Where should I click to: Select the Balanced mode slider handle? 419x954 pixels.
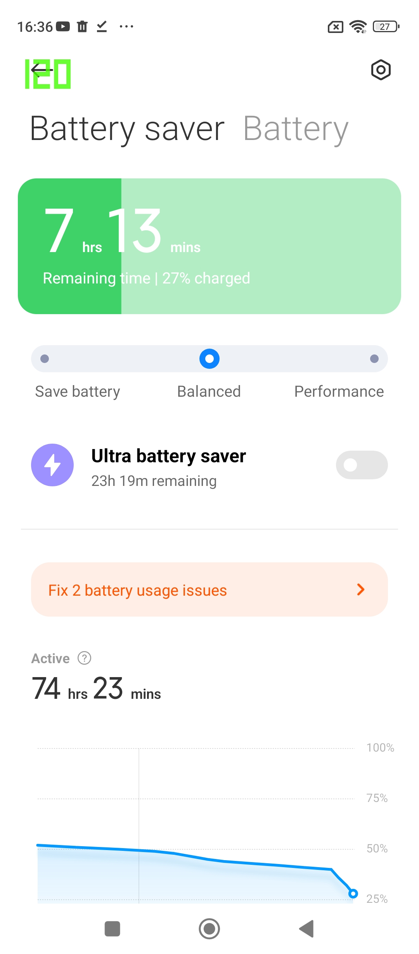tap(209, 359)
